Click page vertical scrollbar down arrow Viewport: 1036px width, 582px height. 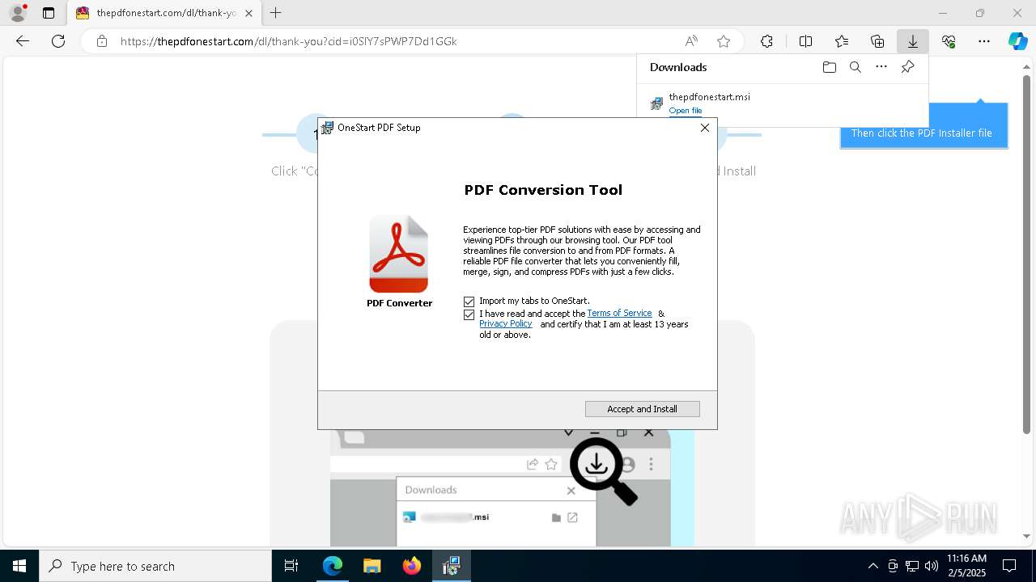[x=1027, y=536]
